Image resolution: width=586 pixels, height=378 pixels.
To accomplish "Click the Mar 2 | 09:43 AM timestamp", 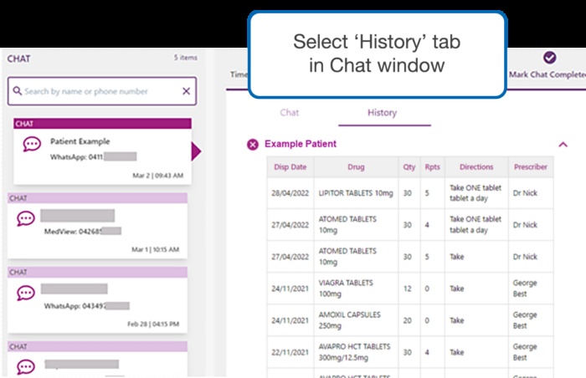I will (157, 175).
